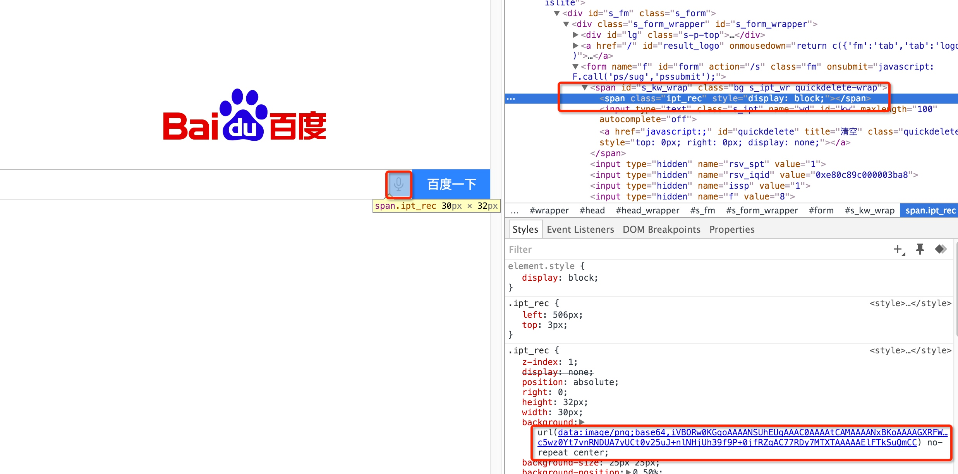Click the diamond-shaped .cls toggle icon
Screen dimensions: 958x474
941,249
